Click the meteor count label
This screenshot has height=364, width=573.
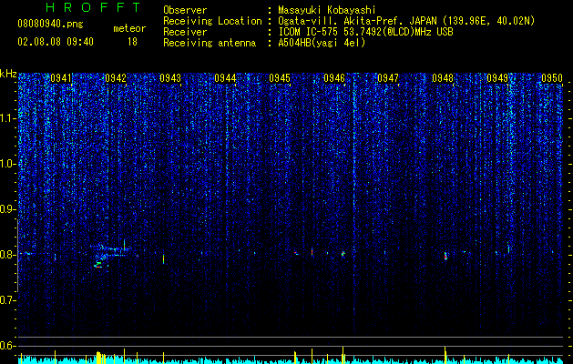[129, 28]
